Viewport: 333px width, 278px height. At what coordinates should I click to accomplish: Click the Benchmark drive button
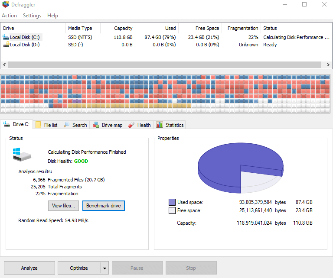point(104,205)
